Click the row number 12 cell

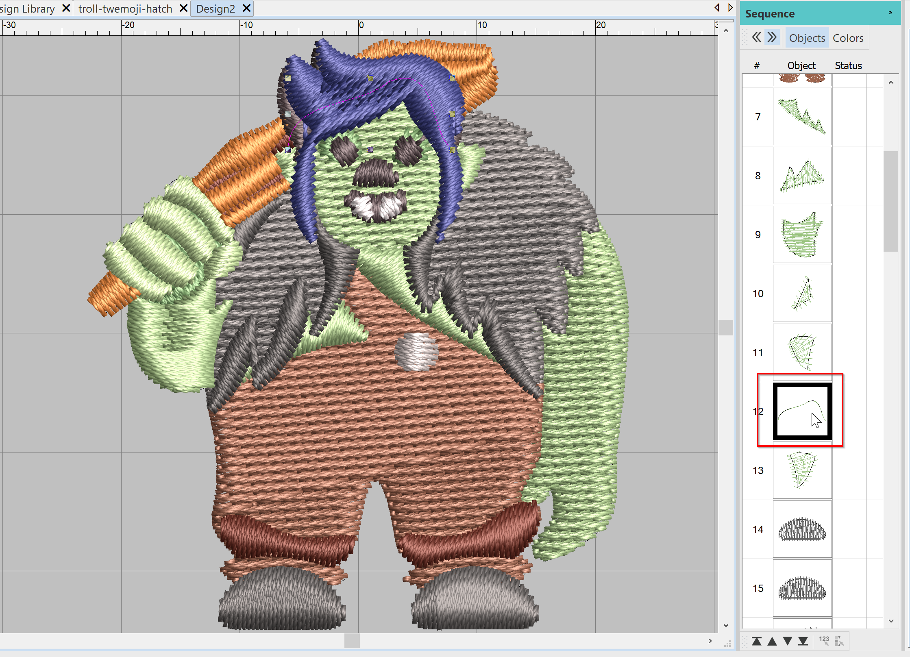(758, 411)
